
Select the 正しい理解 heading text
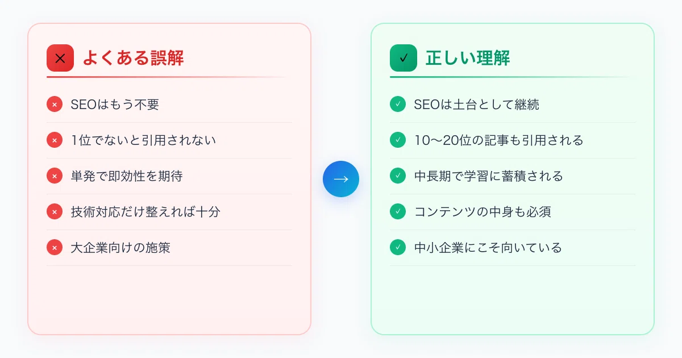point(468,58)
